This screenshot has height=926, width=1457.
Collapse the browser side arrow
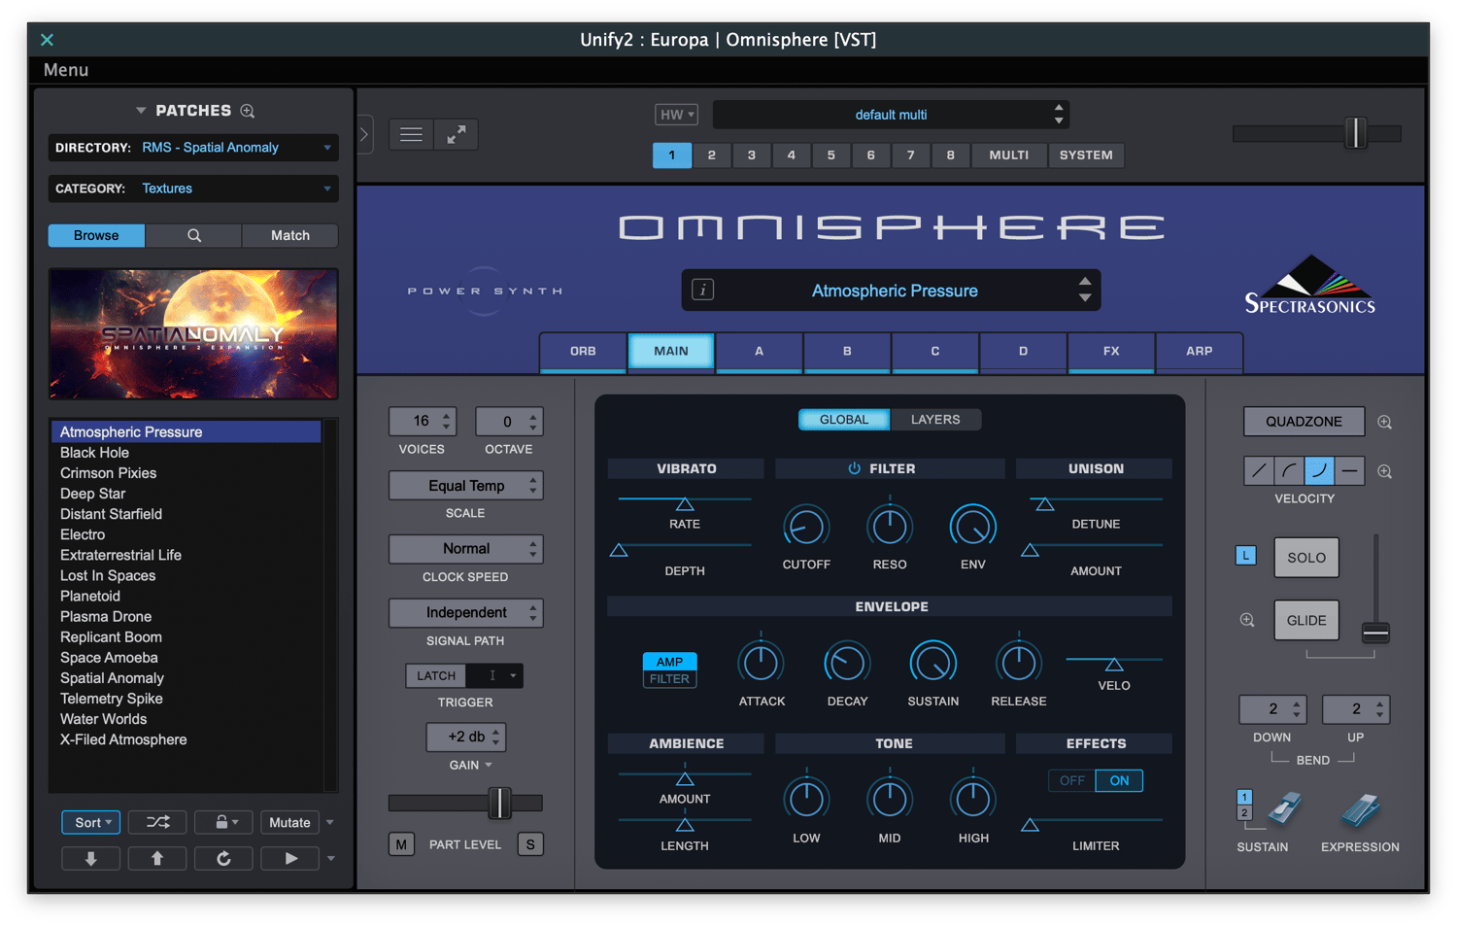point(364,134)
